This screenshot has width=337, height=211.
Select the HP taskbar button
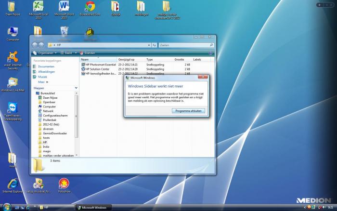[56, 208]
